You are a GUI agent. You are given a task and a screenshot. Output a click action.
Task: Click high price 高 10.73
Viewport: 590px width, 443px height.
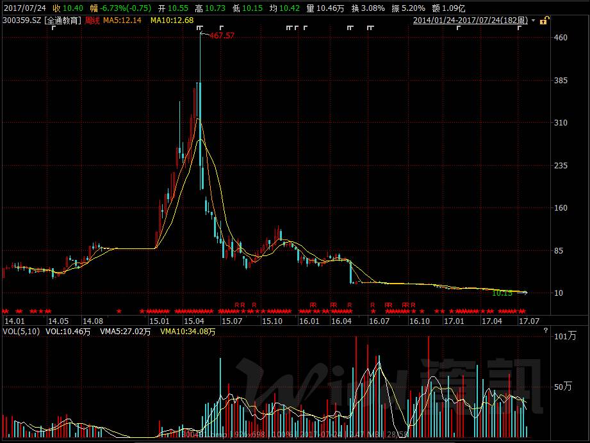pos(210,8)
